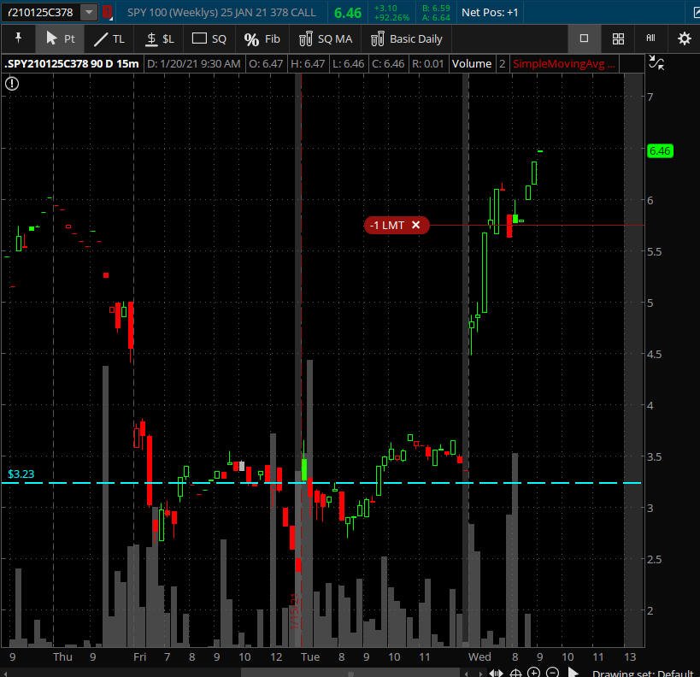The height and width of the screenshot is (677, 700).
Task: Select the -1 LMT order label
Action: (x=386, y=225)
